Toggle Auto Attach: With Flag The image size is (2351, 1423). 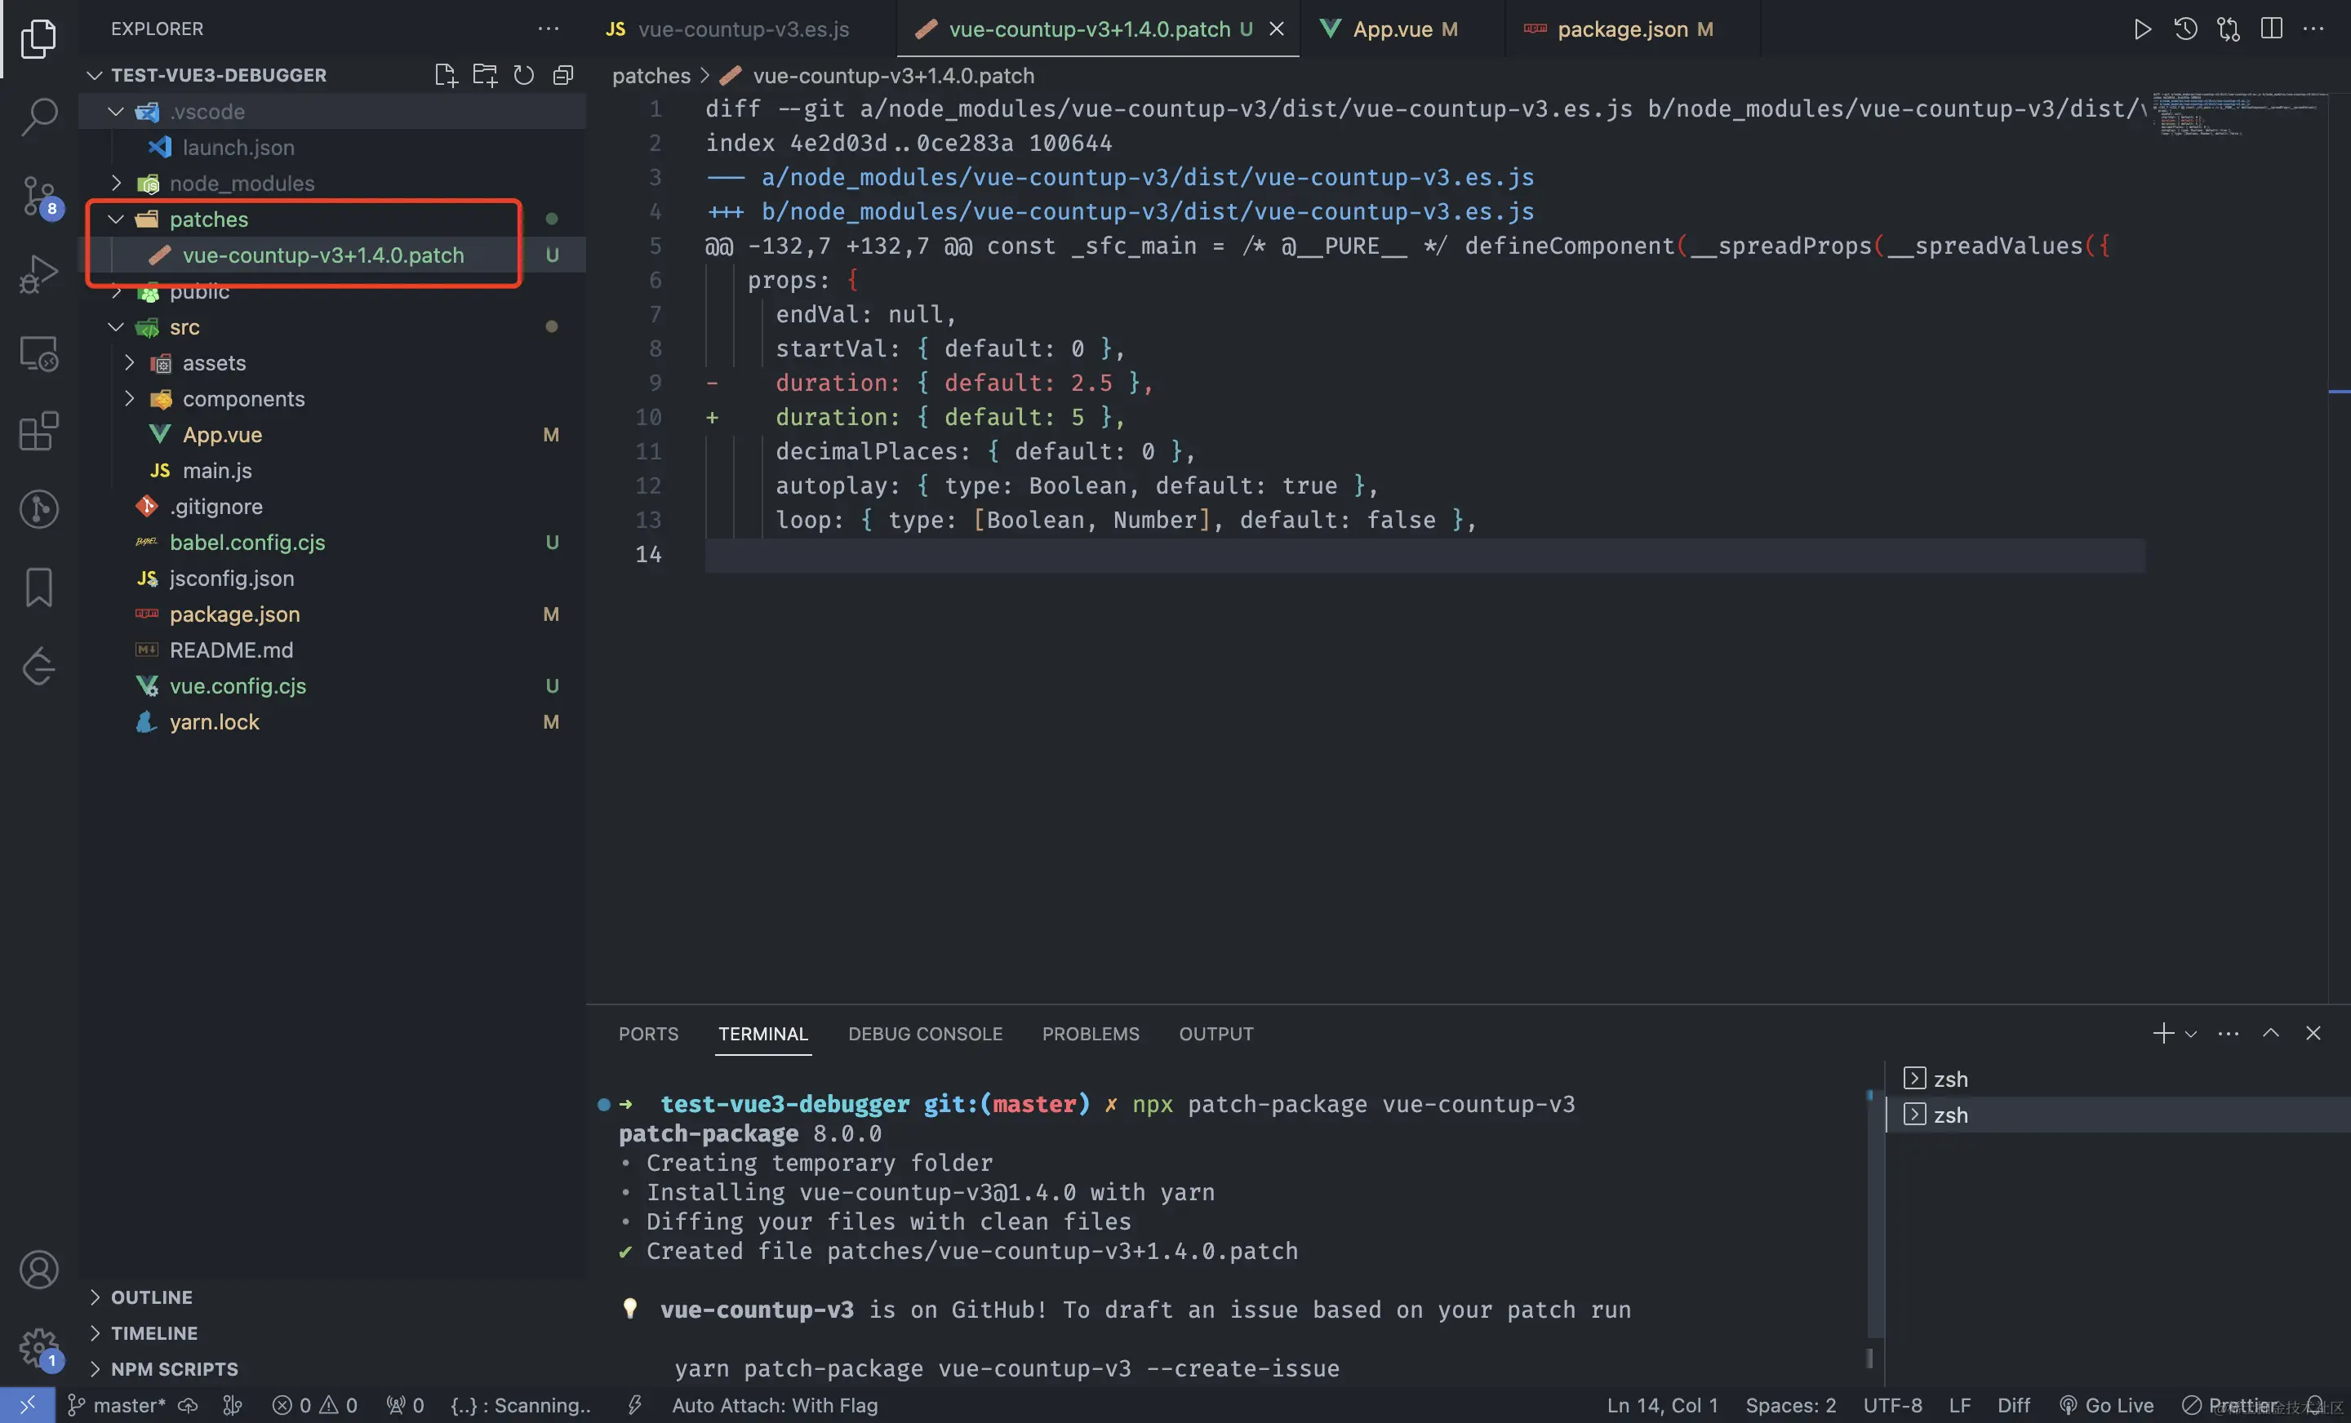pyautogui.click(x=774, y=1405)
